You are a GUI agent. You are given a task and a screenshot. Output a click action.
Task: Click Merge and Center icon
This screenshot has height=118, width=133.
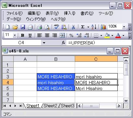click(x=62, y=35)
